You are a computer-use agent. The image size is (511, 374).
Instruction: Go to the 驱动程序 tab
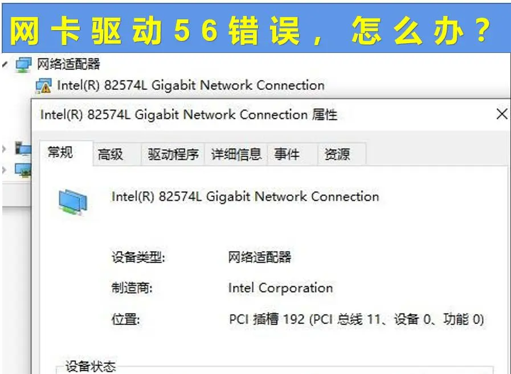pos(173,154)
